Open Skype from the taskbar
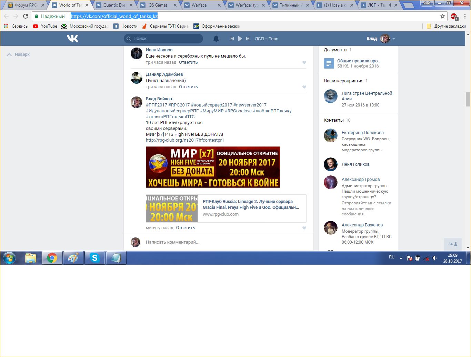Screen dimensions: 471x357 (94, 258)
